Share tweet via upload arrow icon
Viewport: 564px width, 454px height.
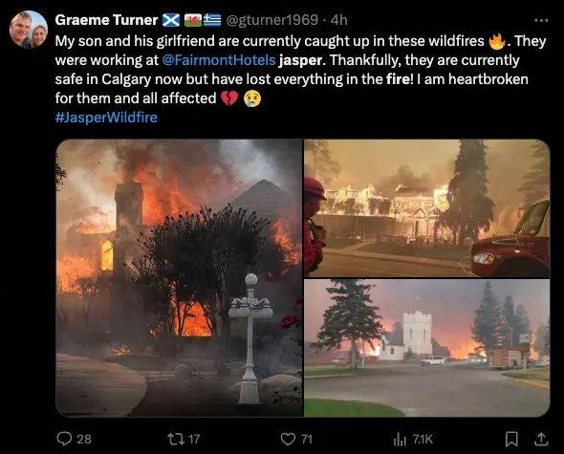point(541,439)
